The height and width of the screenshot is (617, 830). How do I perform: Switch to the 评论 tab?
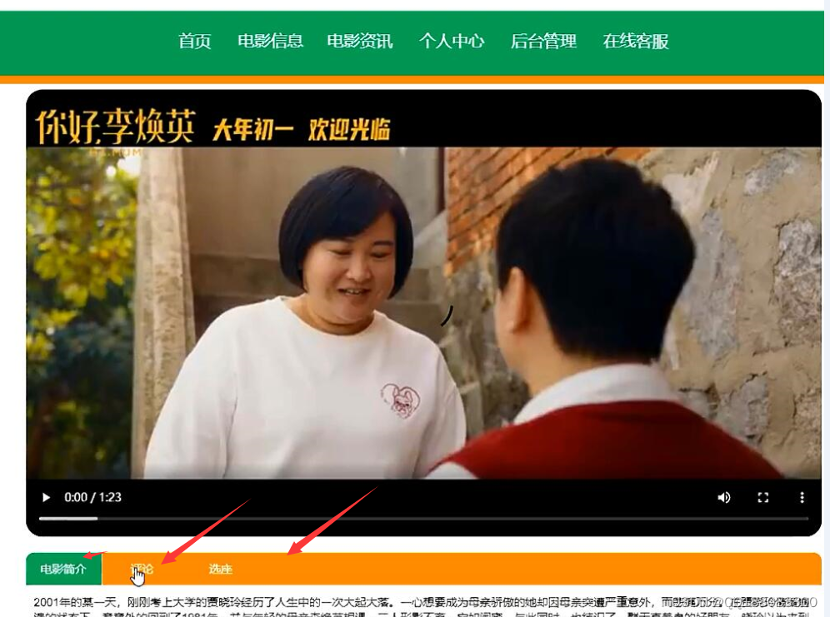[x=142, y=569]
